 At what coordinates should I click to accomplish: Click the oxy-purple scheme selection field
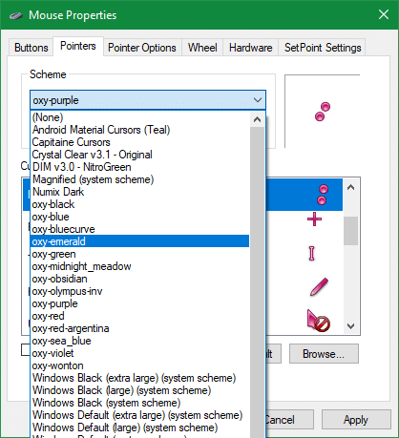(148, 100)
